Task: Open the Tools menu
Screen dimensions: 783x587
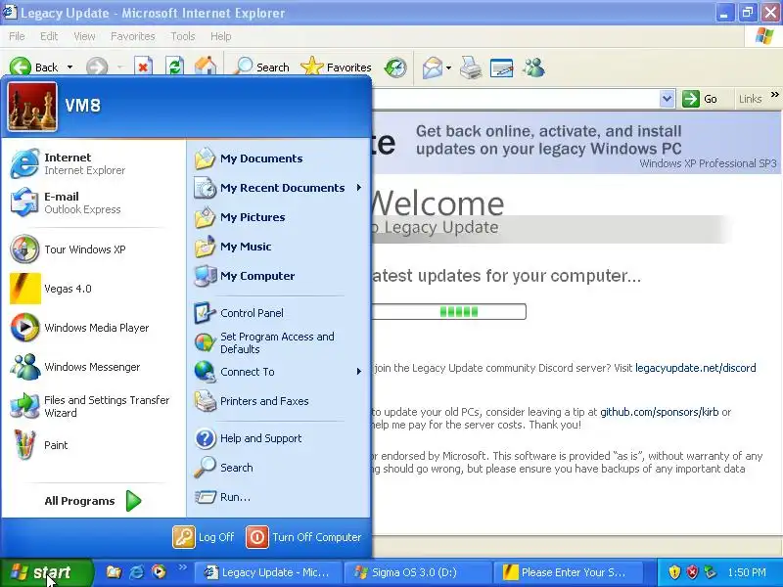Action: [183, 36]
